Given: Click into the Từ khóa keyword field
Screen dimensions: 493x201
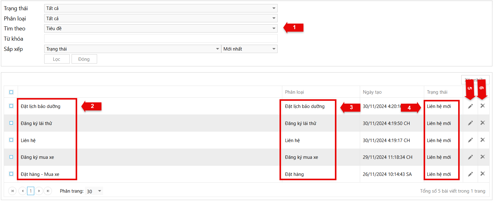Looking at the screenshot, I should coord(161,39).
